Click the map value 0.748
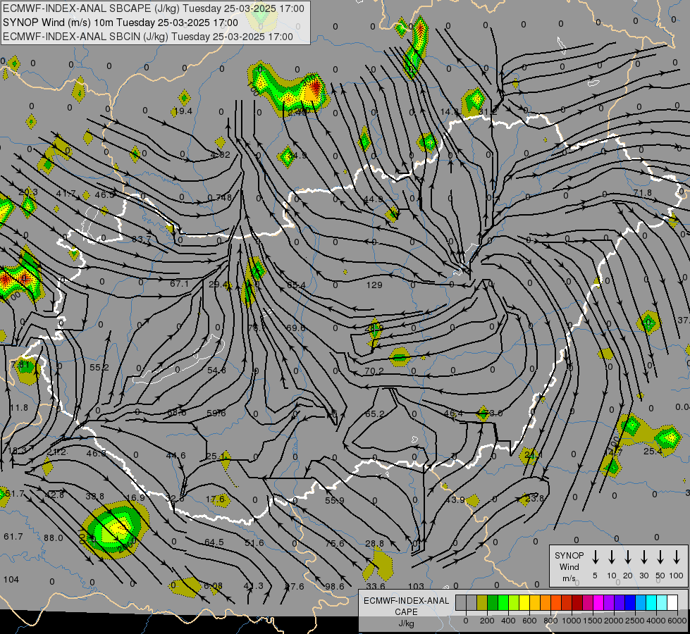This screenshot has width=690, height=634. (220, 197)
